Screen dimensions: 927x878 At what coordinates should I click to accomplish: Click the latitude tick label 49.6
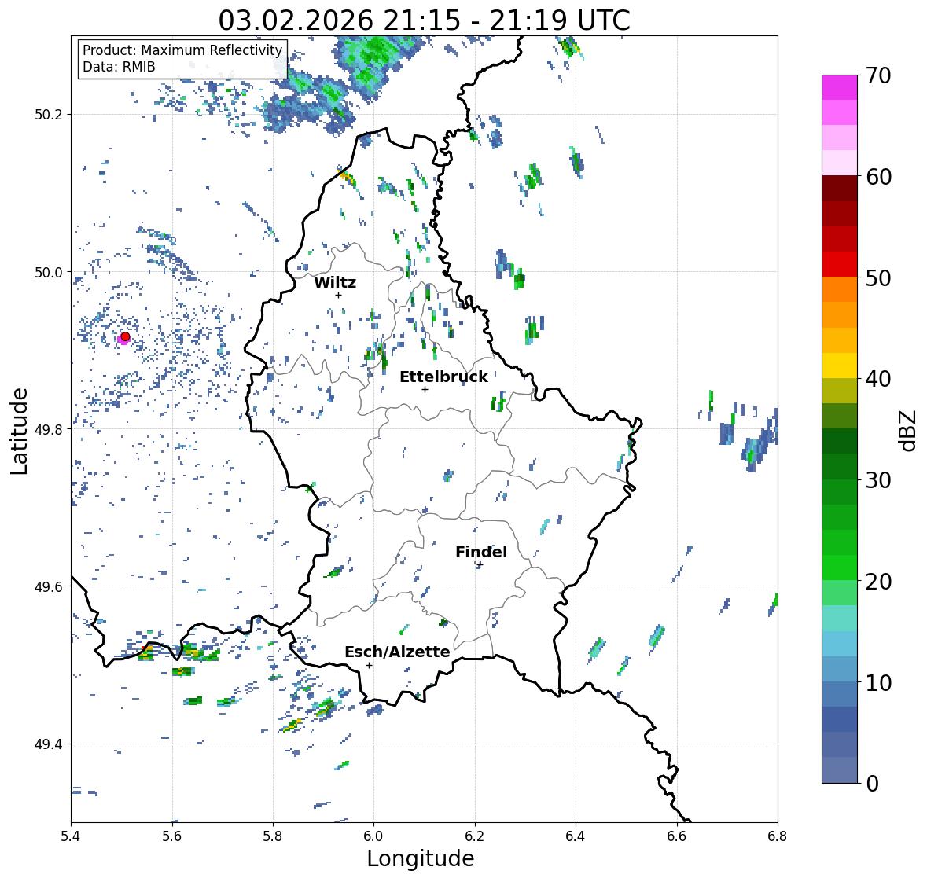point(49,586)
